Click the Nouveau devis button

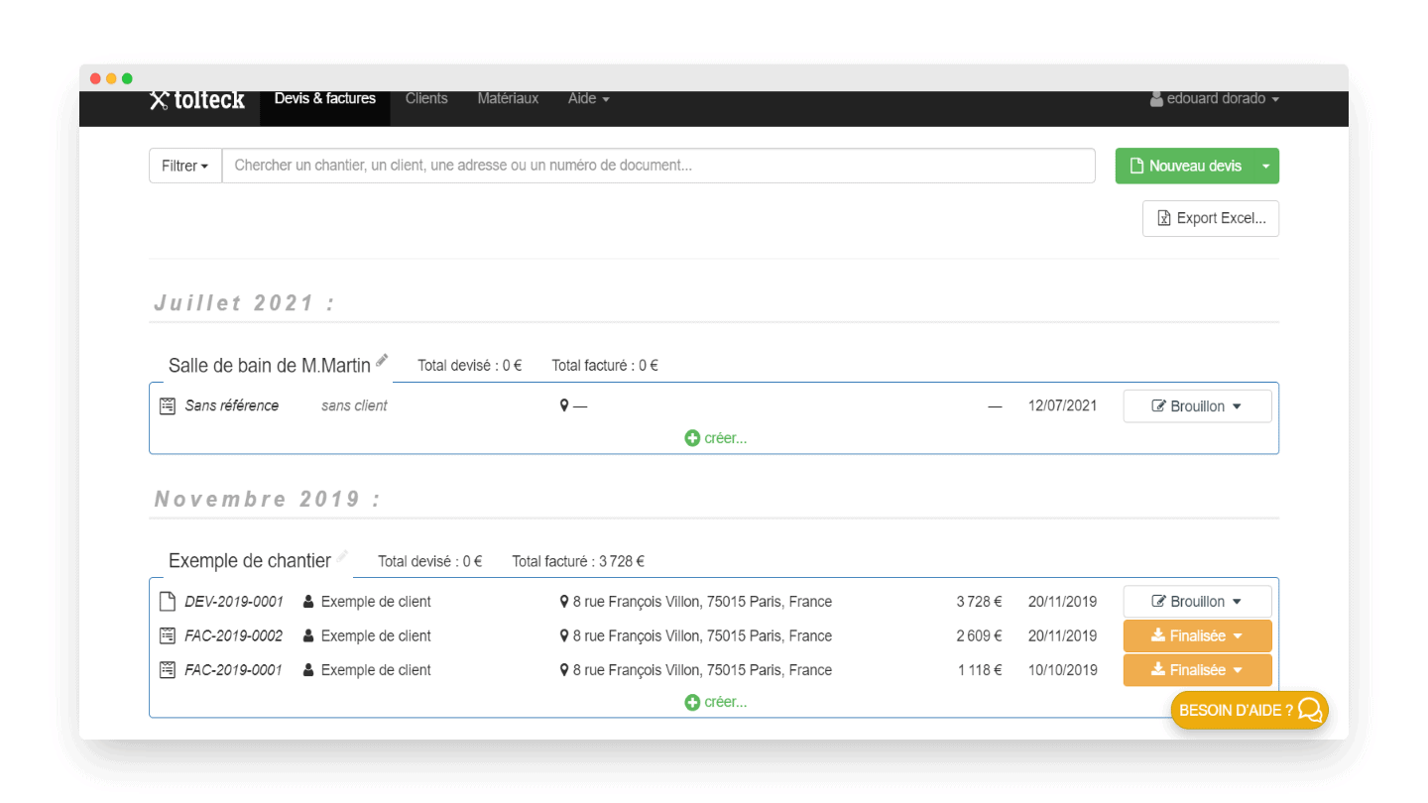(x=1185, y=167)
